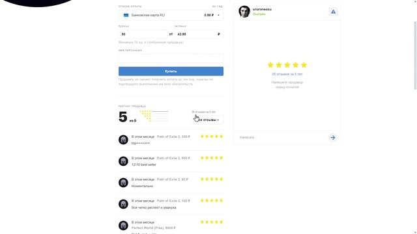Click the page vertical scrollbar
This screenshot has width=417, height=234.
[x=415, y=56]
